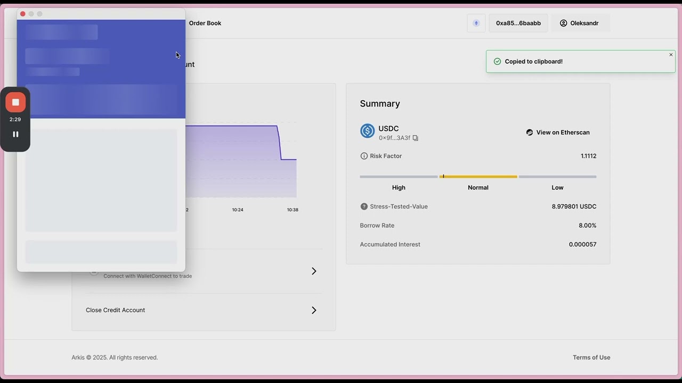Screen dimensions: 682x383
Task: Click the USDC token icon
Action: (368, 131)
